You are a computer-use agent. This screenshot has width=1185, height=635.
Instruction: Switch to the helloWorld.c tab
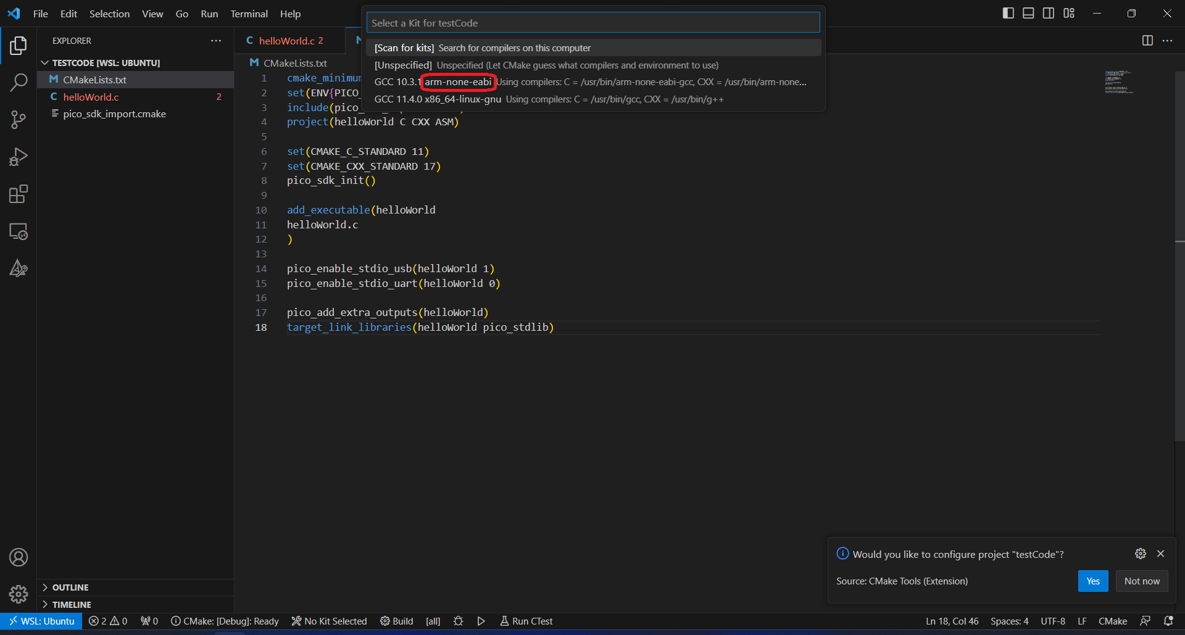(286, 41)
